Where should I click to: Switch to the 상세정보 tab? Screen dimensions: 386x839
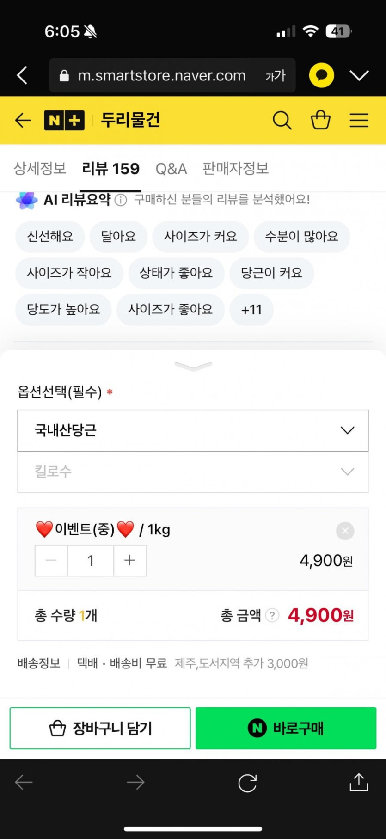click(x=40, y=169)
